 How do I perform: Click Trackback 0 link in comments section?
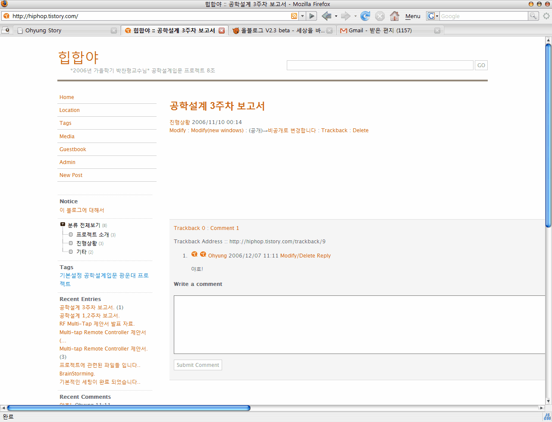[x=189, y=228]
